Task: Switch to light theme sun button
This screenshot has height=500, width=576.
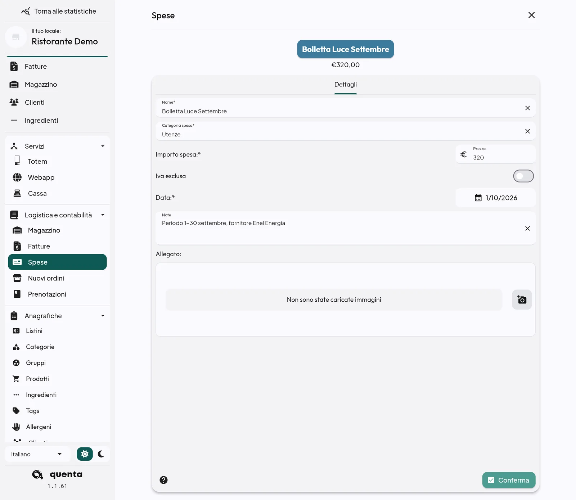Action: pos(85,454)
